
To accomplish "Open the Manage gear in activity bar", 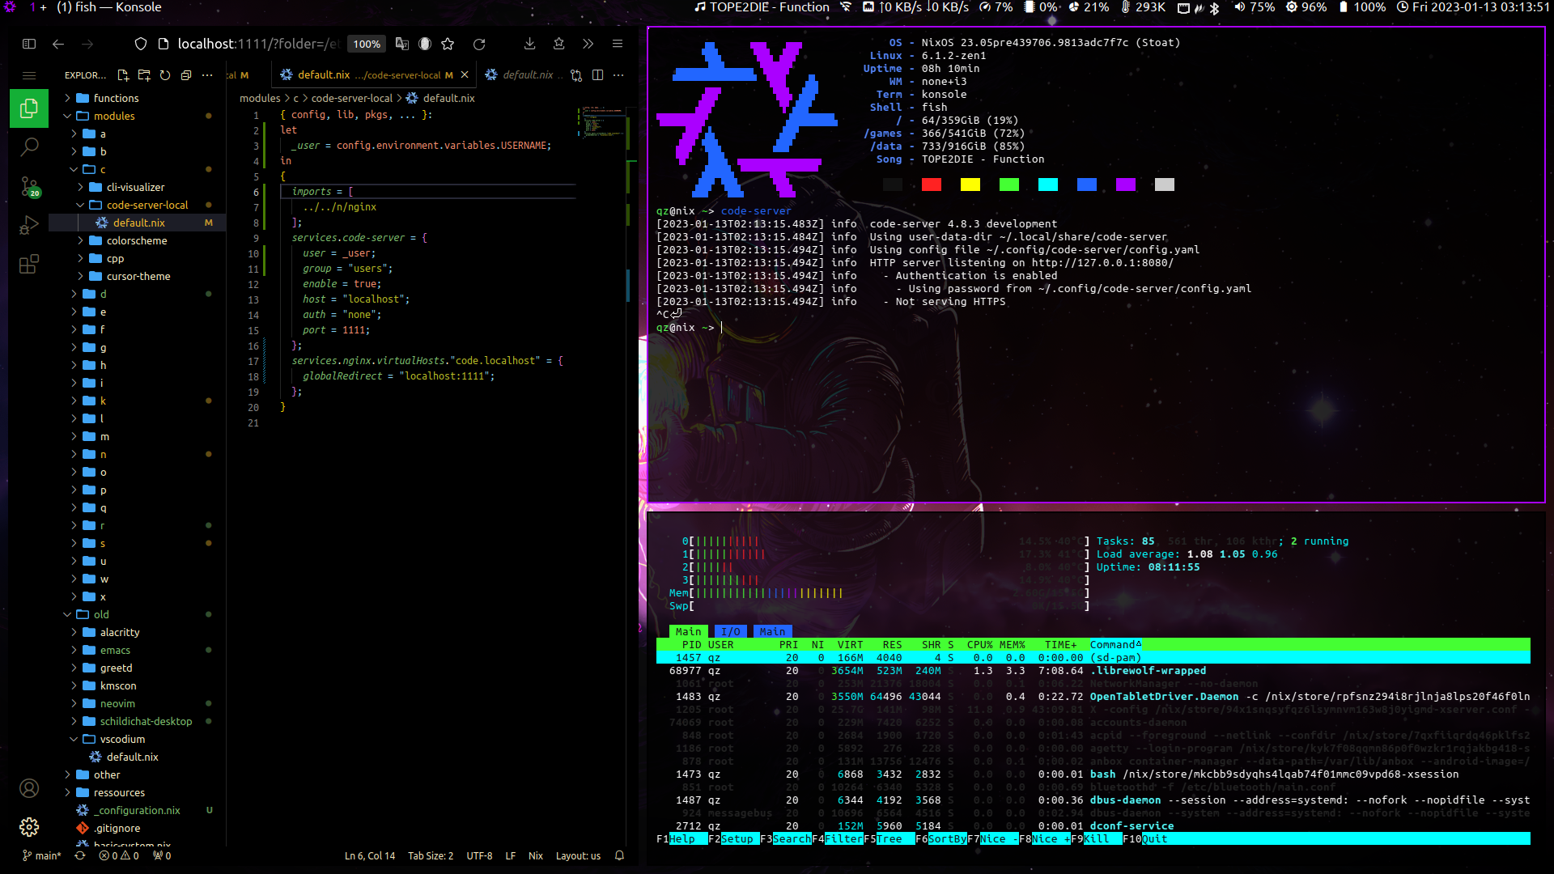I will click(29, 827).
